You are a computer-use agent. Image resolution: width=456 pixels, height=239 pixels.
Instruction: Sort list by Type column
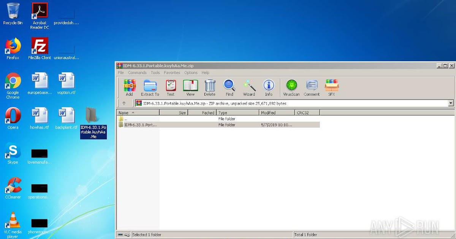click(238, 113)
